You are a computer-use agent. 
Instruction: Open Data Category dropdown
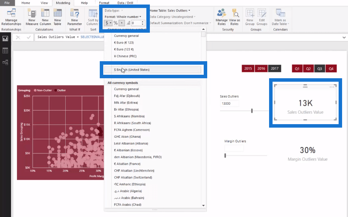tap(172, 17)
